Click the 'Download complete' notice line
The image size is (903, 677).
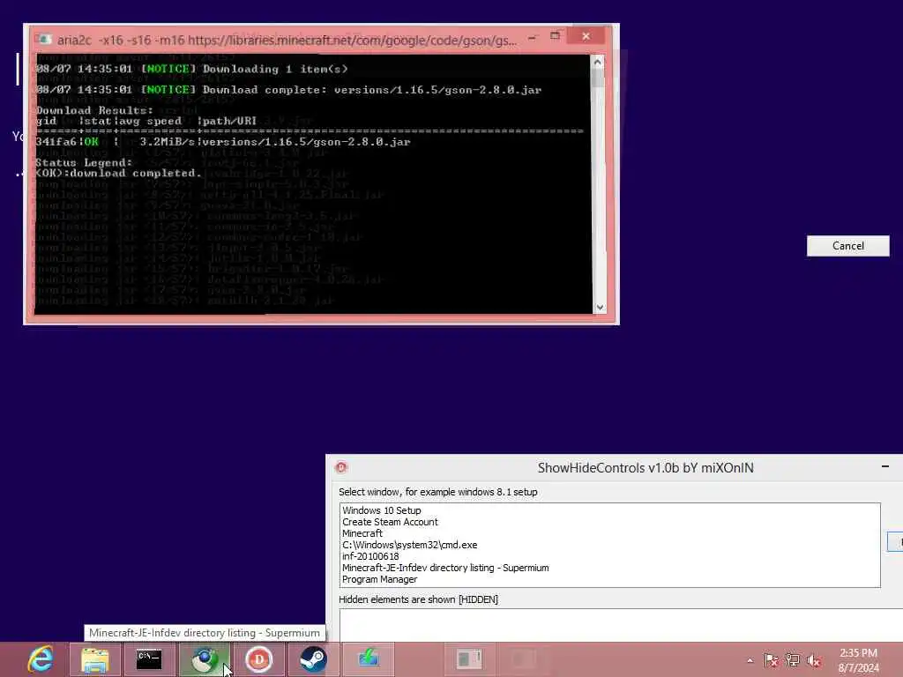coord(288,90)
